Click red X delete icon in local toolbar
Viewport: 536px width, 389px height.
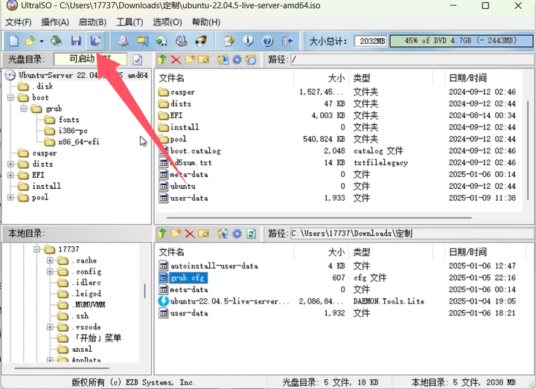190,234
